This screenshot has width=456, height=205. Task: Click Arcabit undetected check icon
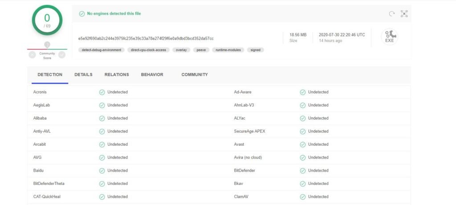click(x=102, y=145)
